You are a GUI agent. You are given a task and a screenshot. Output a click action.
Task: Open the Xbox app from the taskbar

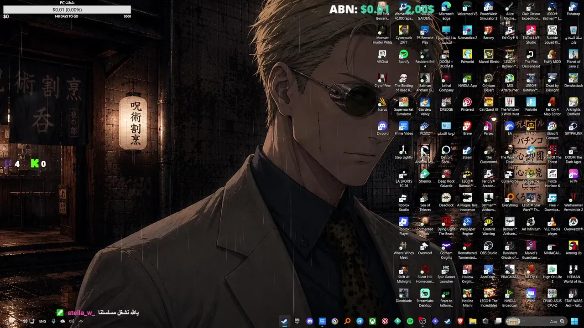(372, 321)
